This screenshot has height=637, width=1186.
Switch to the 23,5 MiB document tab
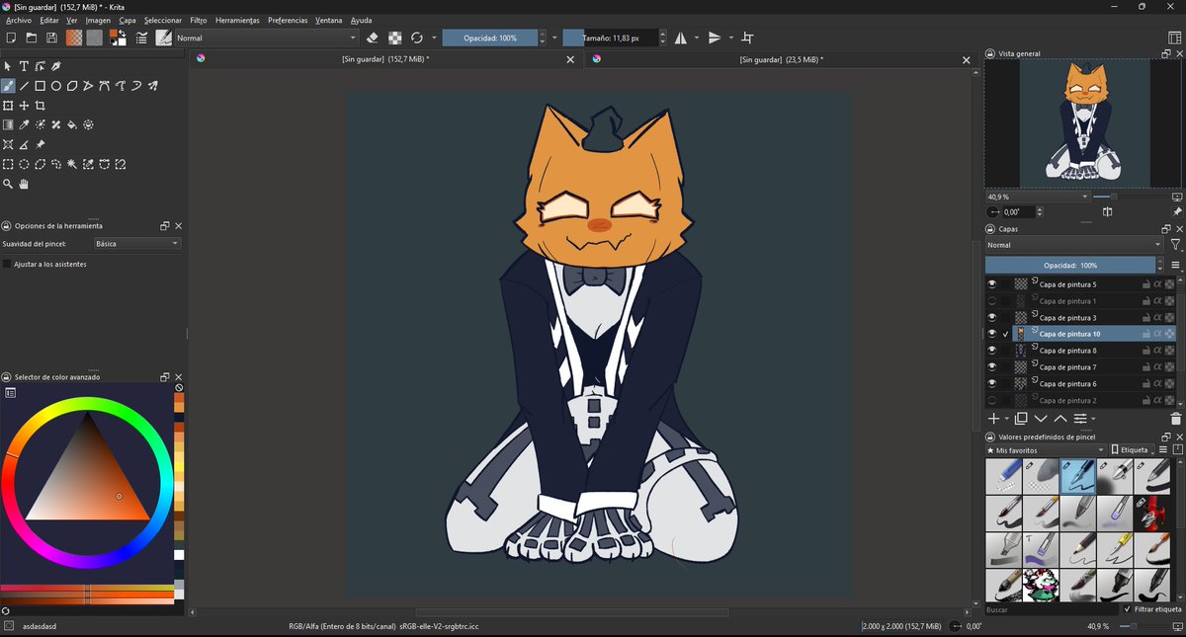click(x=781, y=59)
